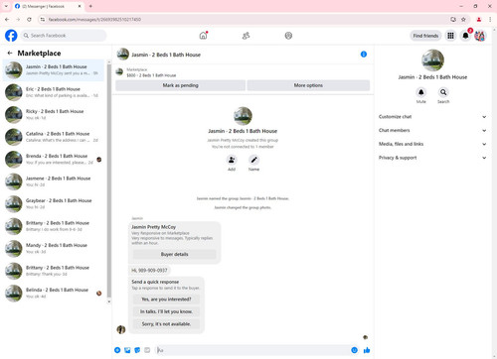Image resolution: width=497 pixels, height=359 pixels.
Task: Send quick reply 'Sorry, it's not available.'
Action: 166,324
